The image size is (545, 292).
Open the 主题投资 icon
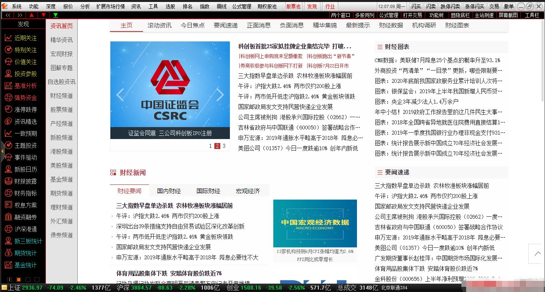point(8,145)
